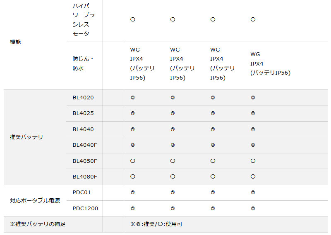Select the BL4040F row label
331x235 pixels.
click(85, 145)
